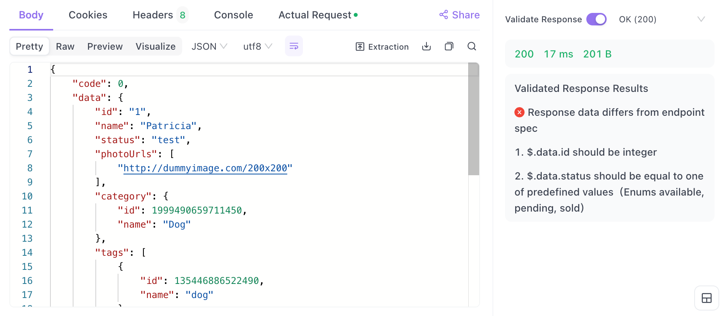Click '$.data.id should be integer' error
Viewport: 720px width, 316px height.
point(586,152)
